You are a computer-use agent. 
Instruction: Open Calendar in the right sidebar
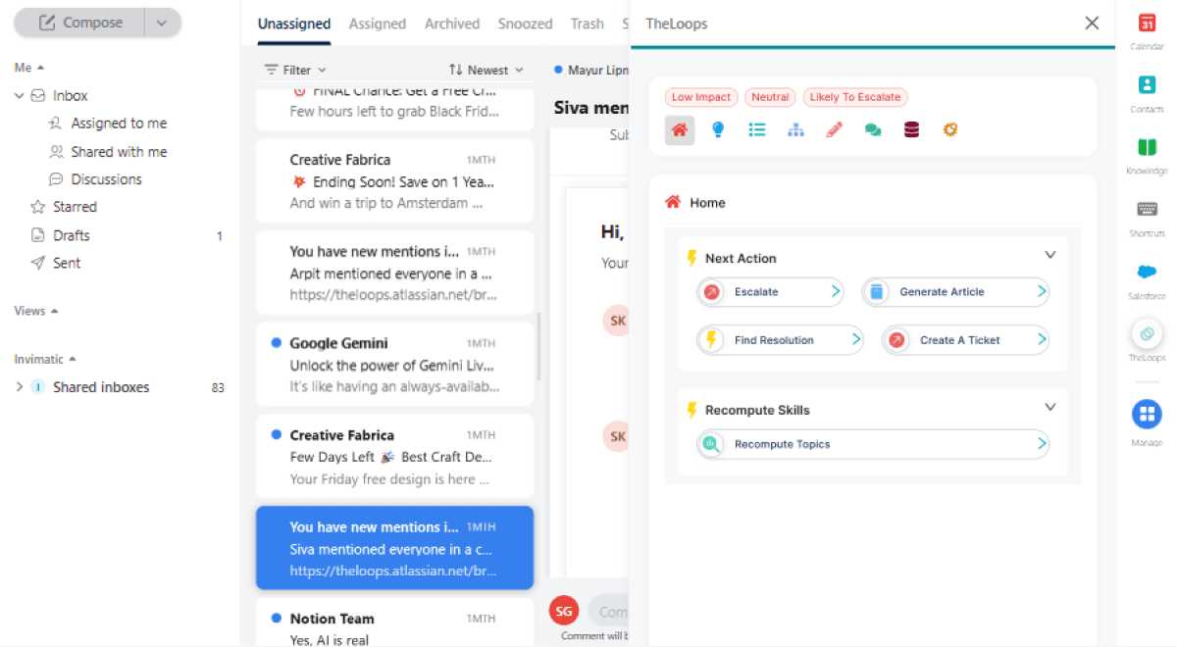click(x=1147, y=31)
